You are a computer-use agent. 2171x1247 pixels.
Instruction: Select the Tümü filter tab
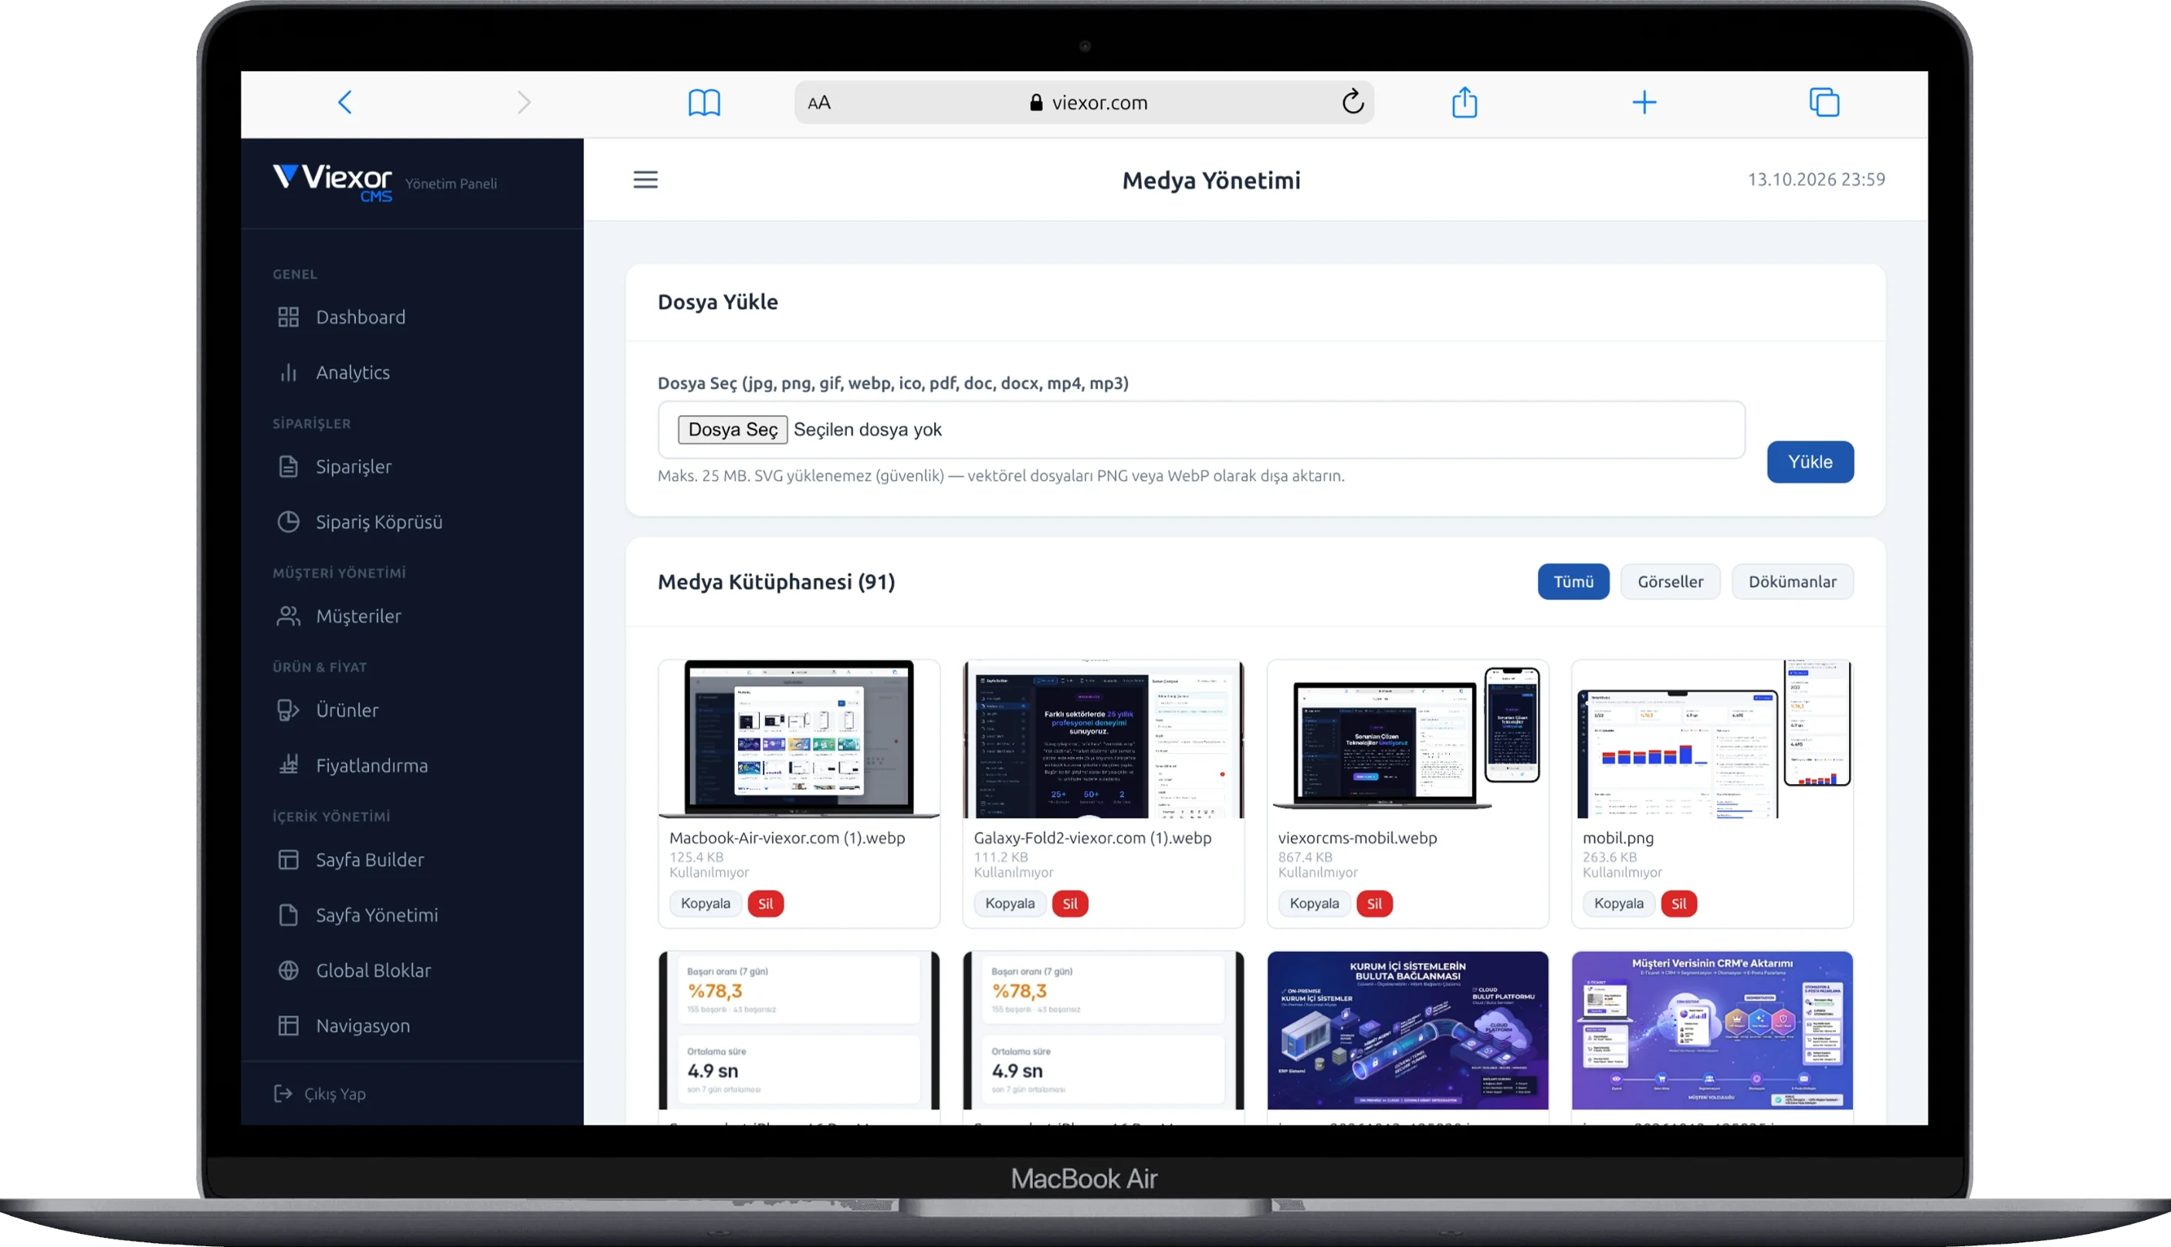1574,582
